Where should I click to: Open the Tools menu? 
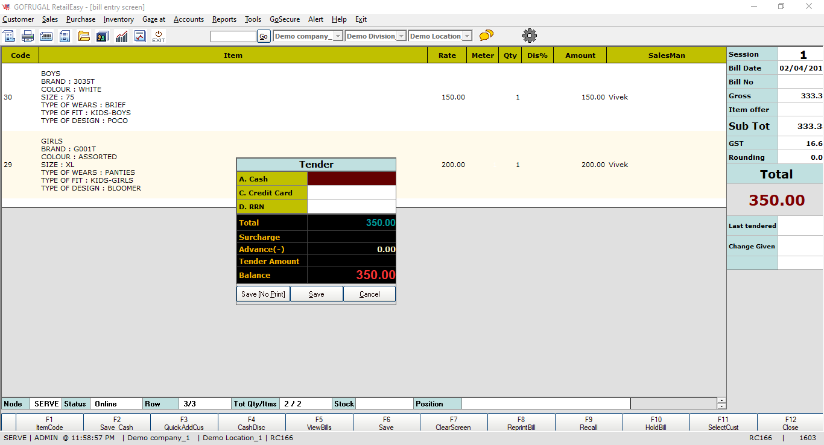[x=253, y=19]
